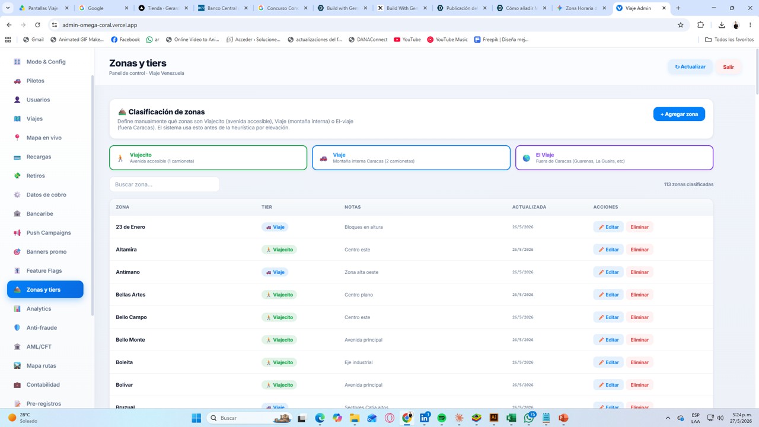Click the Actualizar refresh button
Image resolution: width=759 pixels, height=427 pixels.
(x=690, y=67)
